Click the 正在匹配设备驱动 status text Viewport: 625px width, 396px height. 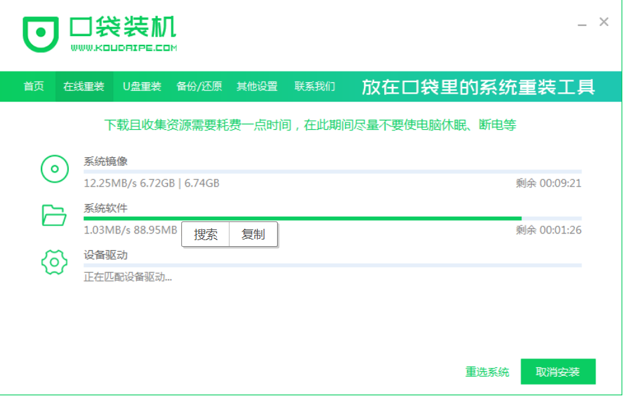(127, 277)
